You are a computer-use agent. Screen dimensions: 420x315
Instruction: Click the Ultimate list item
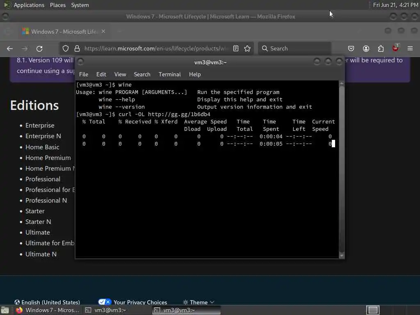point(37,233)
